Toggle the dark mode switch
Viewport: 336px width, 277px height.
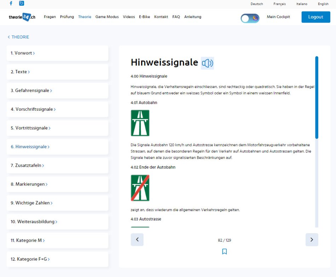pyautogui.click(x=250, y=18)
